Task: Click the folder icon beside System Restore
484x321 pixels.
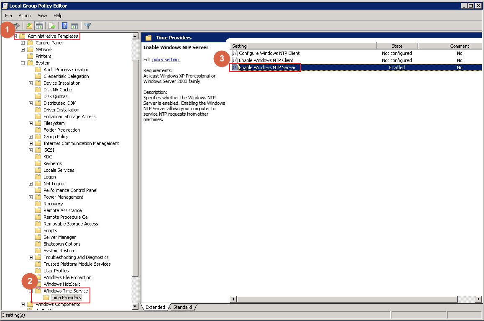Action: (x=38, y=251)
